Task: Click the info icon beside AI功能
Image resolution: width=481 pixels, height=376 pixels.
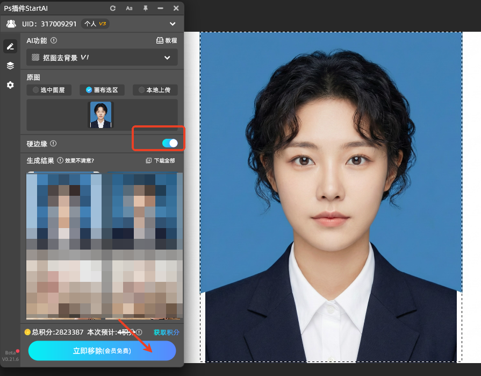Action: pos(54,40)
